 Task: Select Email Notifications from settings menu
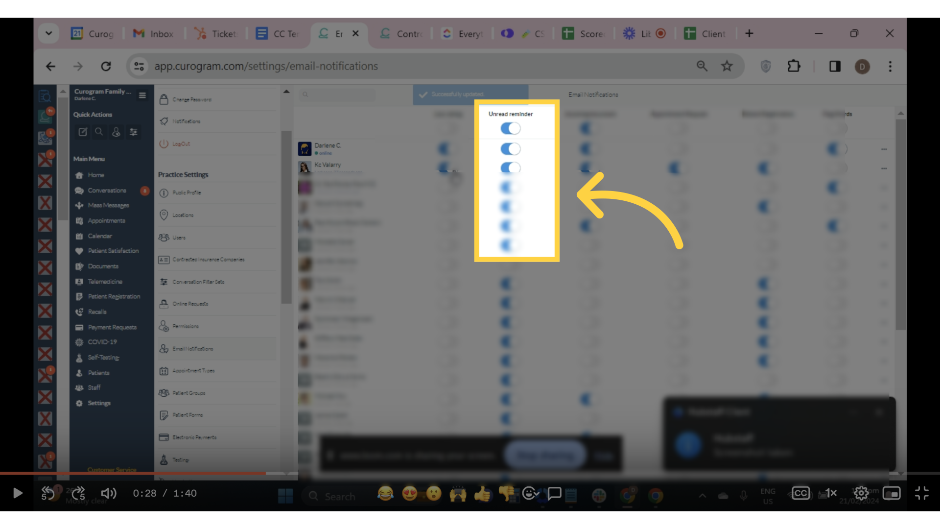(192, 348)
